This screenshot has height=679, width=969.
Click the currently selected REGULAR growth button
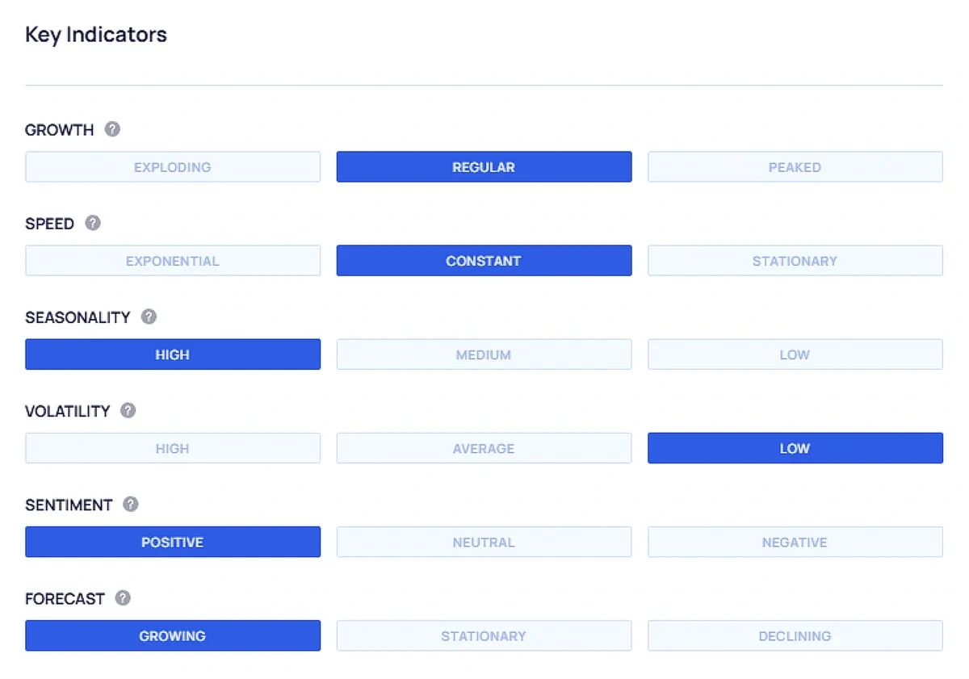(x=484, y=166)
